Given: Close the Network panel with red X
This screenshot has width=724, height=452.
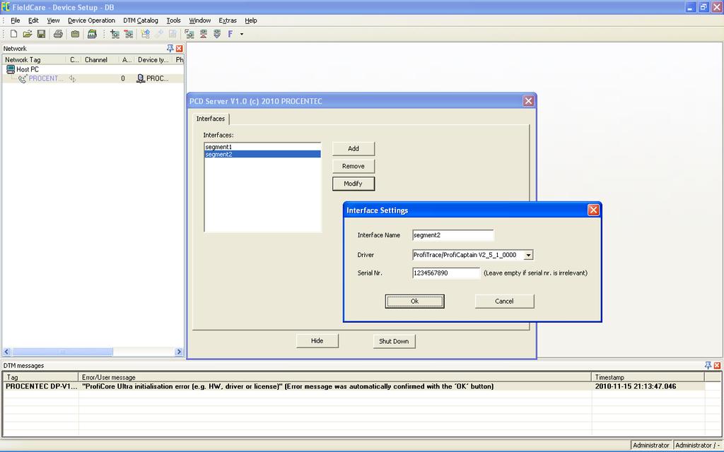Looking at the screenshot, I should (179, 49).
